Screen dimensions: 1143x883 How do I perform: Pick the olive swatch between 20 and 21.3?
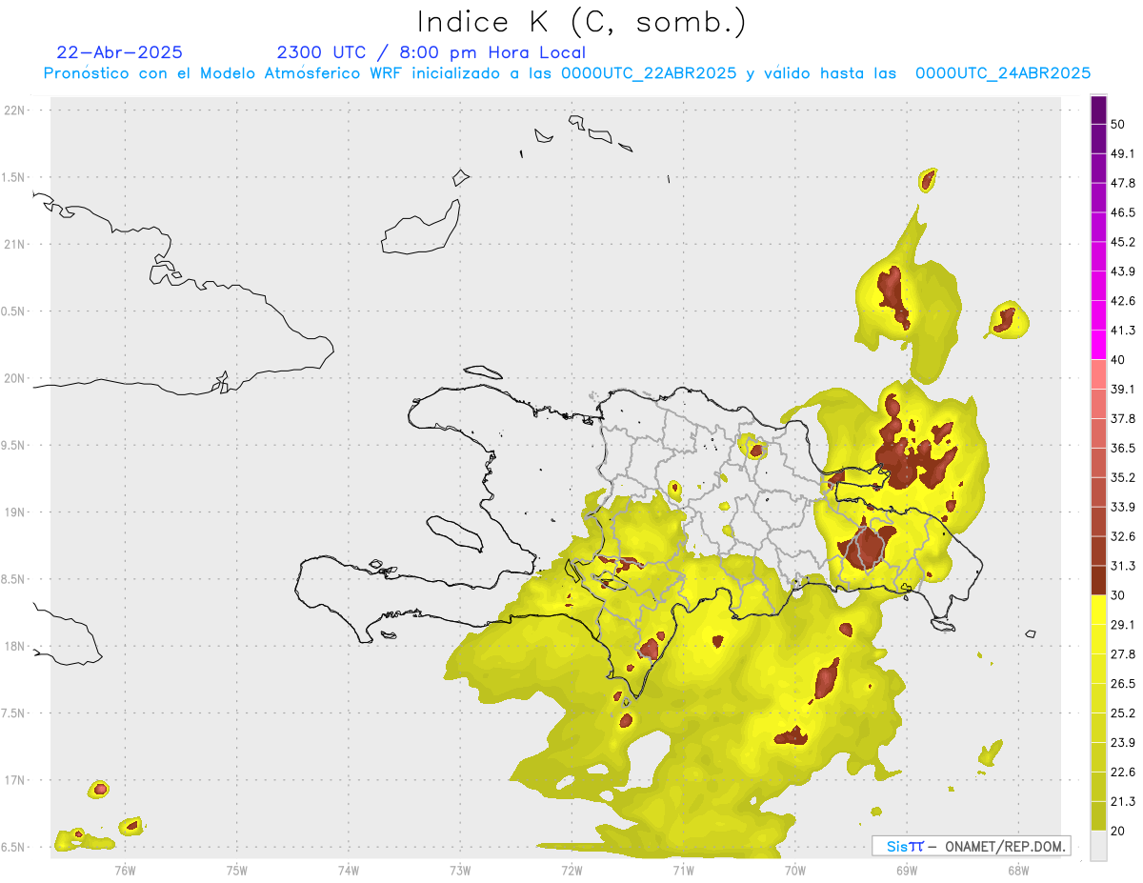(x=1099, y=816)
